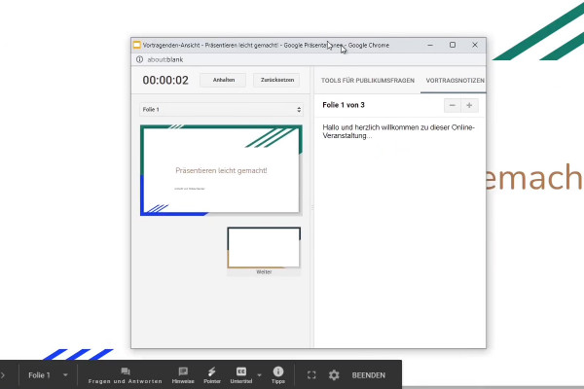Reset timer with Zurücksetzen
Image resolution: width=584 pixels, height=389 pixels.
(x=276, y=80)
